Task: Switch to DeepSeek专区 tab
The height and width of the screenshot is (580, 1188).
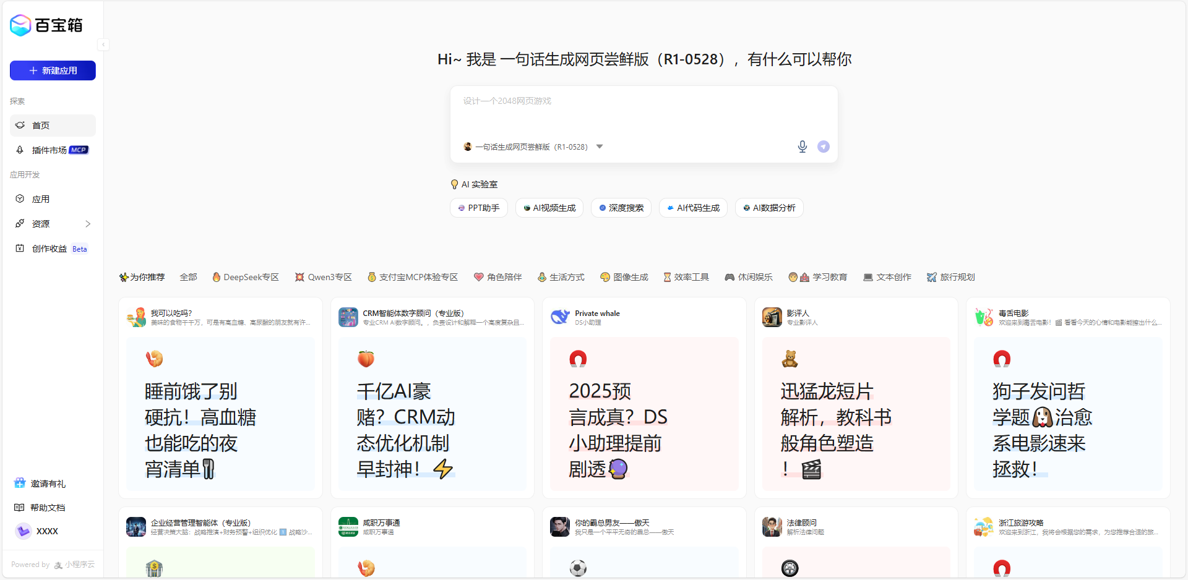Action: (246, 277)
